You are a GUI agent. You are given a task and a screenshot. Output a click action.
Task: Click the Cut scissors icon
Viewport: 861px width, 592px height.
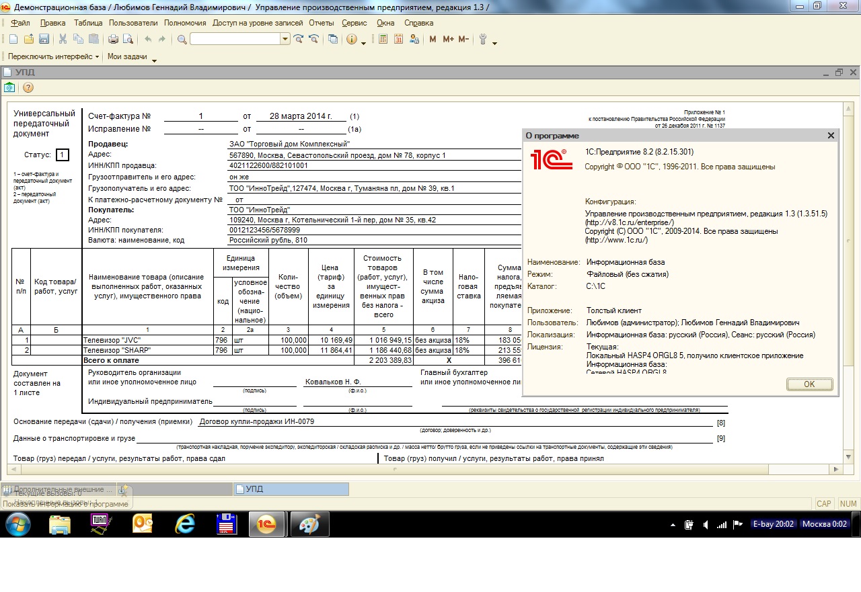63,39
